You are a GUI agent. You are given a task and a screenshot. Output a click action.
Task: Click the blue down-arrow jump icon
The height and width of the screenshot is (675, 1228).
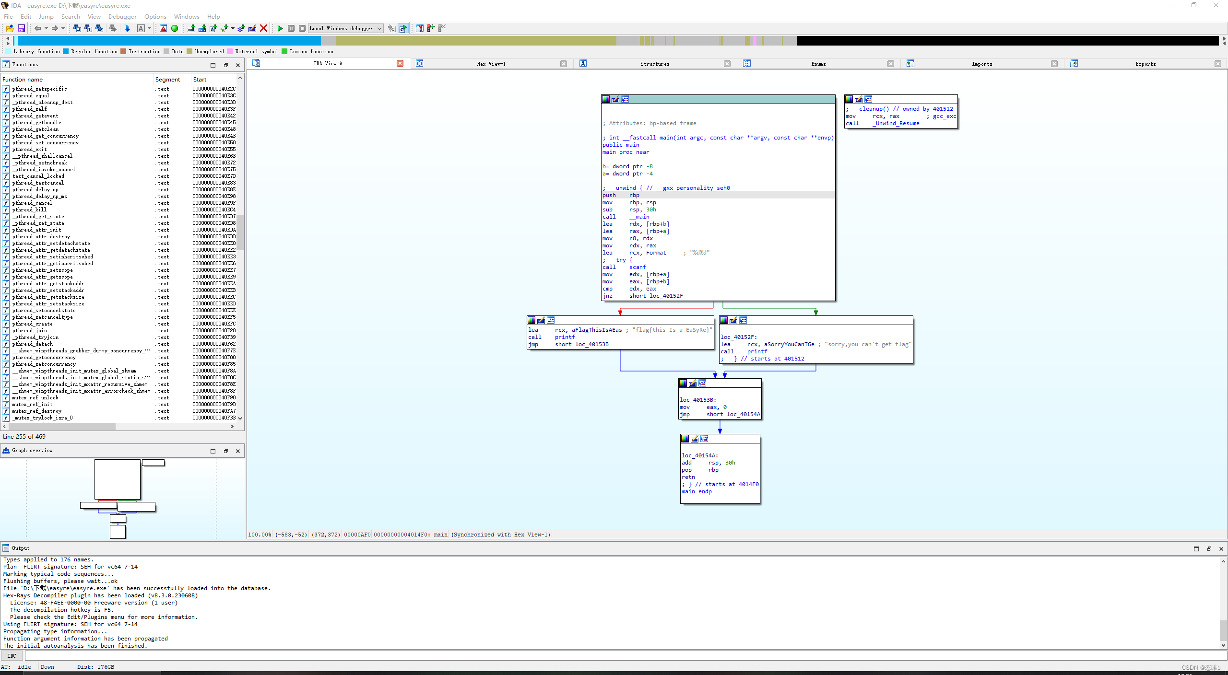(127, 28)
